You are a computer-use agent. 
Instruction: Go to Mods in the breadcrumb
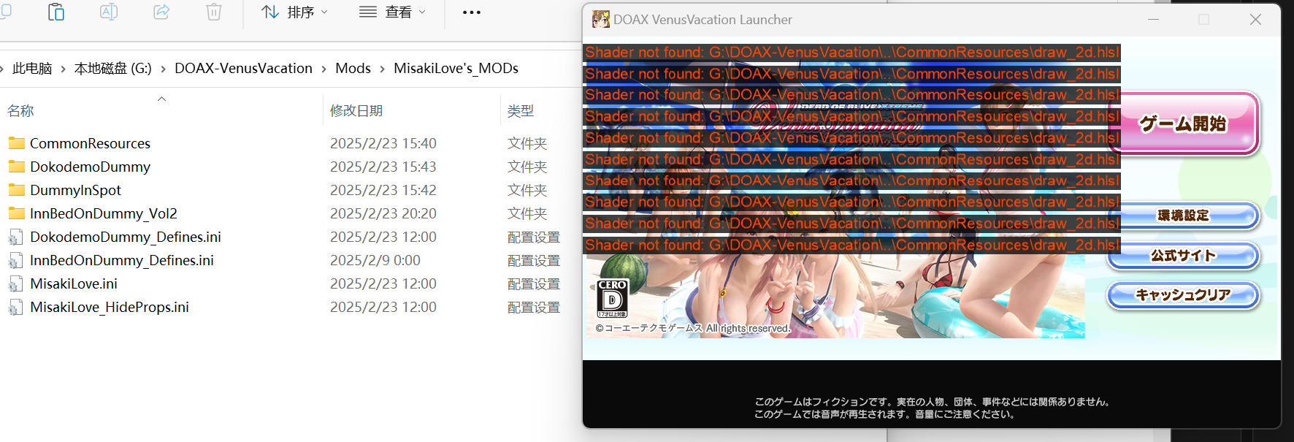pyautogui.click(x=353, y=69)
